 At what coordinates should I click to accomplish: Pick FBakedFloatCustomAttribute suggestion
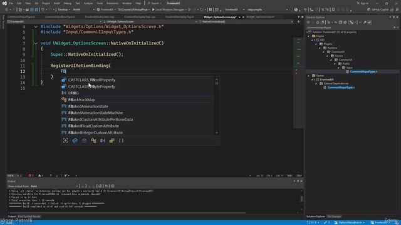pyautogui.click(x=137, y=126)
